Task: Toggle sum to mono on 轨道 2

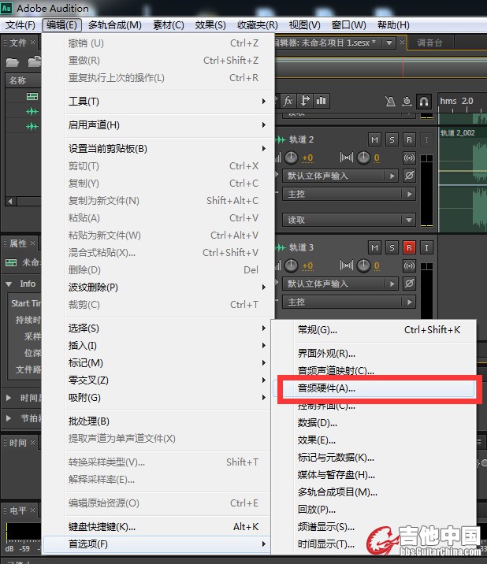Action: pyautogui.click(x=409, y=158)
